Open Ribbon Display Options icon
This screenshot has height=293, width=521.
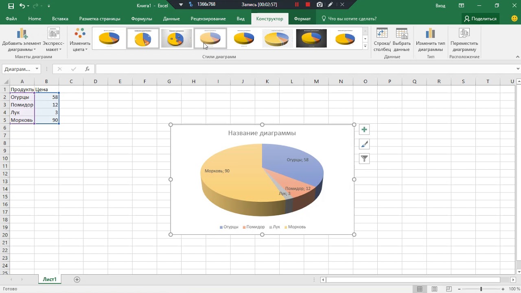coord(461,6)
